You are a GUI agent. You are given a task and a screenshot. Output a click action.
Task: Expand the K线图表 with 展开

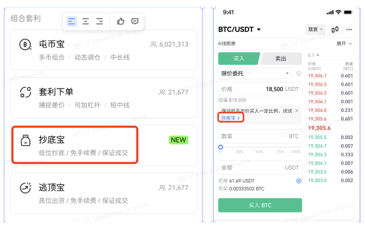tap(344, 43)
